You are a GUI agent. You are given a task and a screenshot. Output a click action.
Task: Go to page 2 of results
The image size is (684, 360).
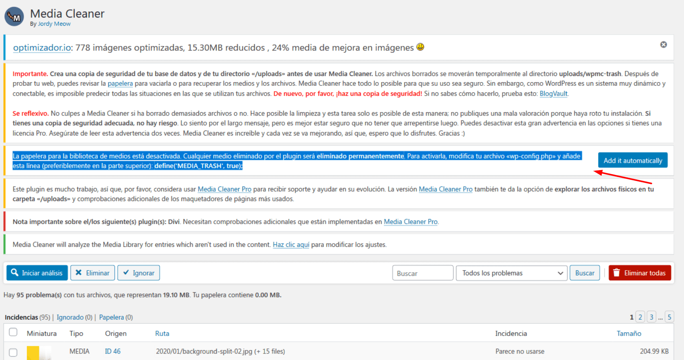click(x=640, y=317)
